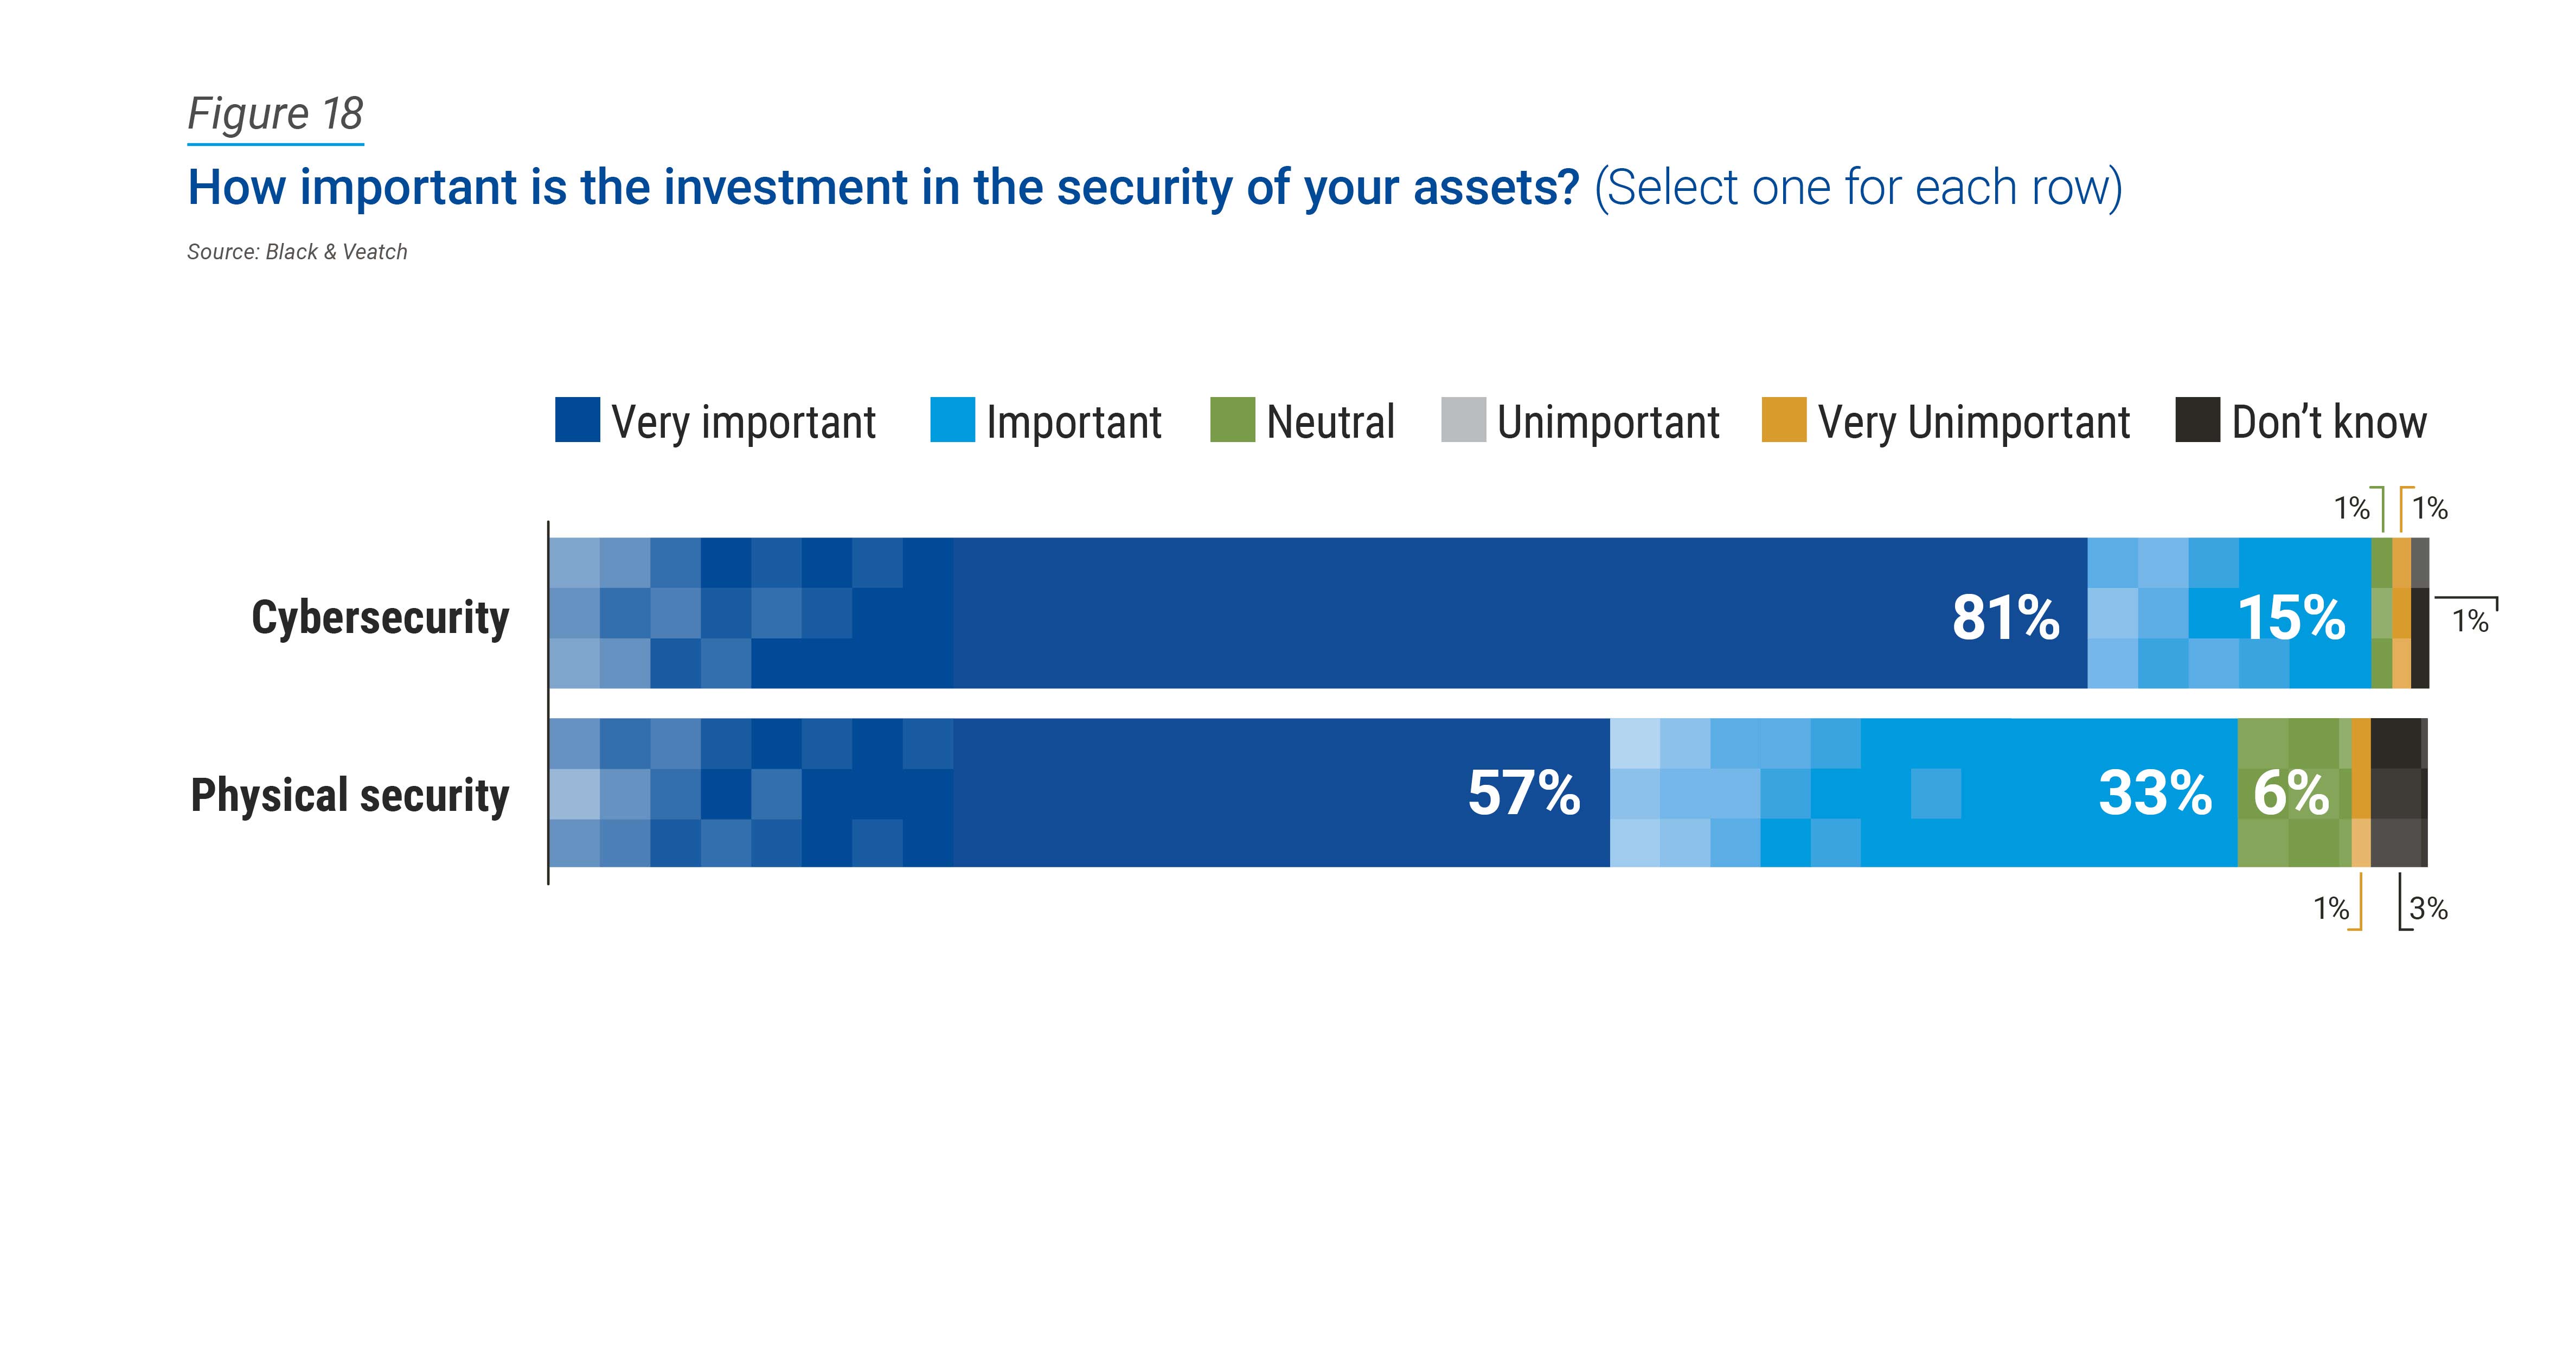Image resolution: width=2576 pixels, height=1356 pixels.
Task: Select the green Neutral legend swatch
Action: click(1232, 420)
